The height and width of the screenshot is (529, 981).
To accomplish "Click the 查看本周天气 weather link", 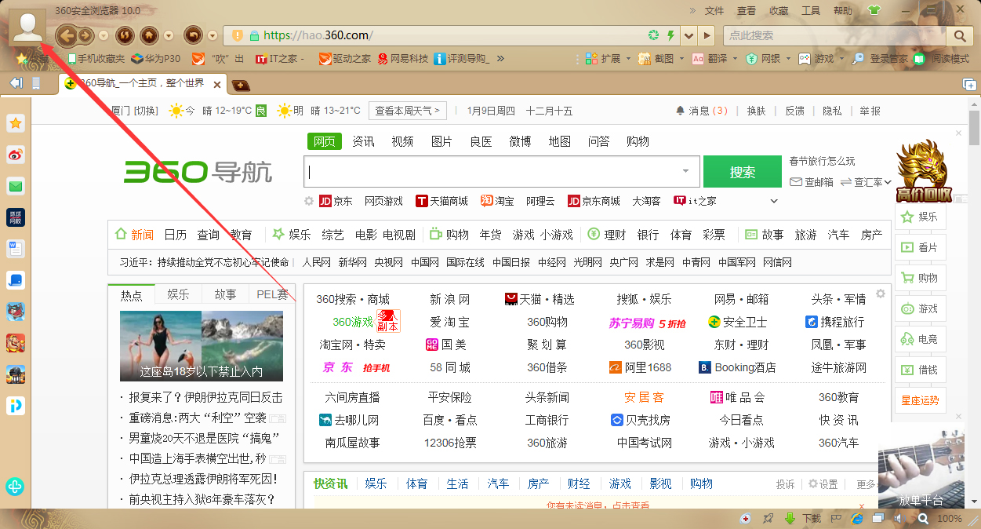I will point(405,110).
